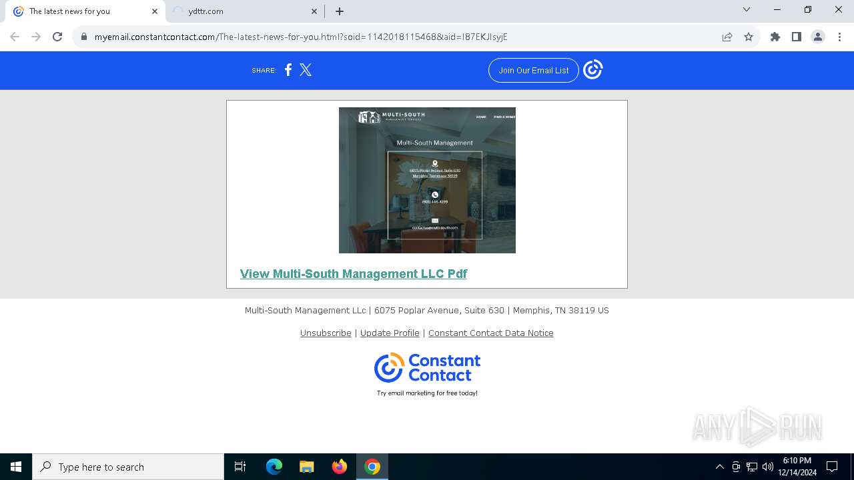Viewport: 854px width, 480px height.
Task: Click the Chrome taskbar icon
Action: (372, 467)
